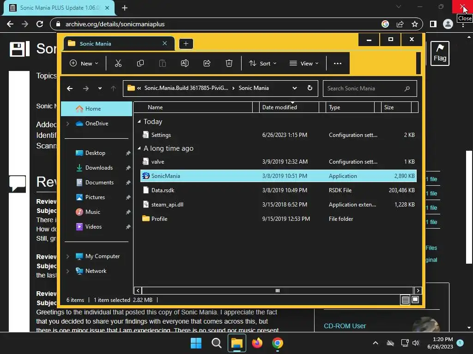Click the Paste icon in Explorer toolbar

[x=162, y=63]
